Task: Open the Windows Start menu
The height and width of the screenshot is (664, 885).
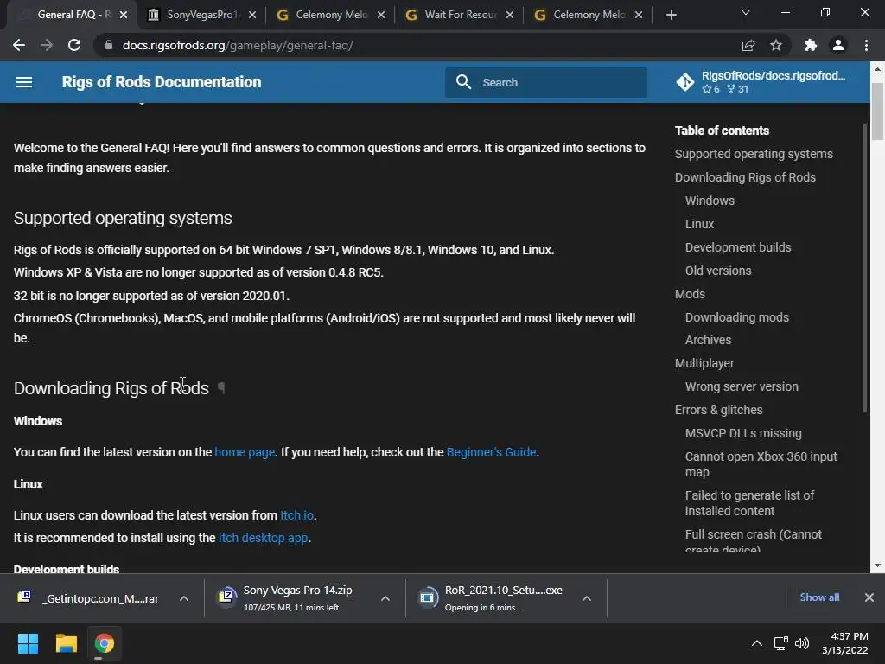Action: (28, 643)
